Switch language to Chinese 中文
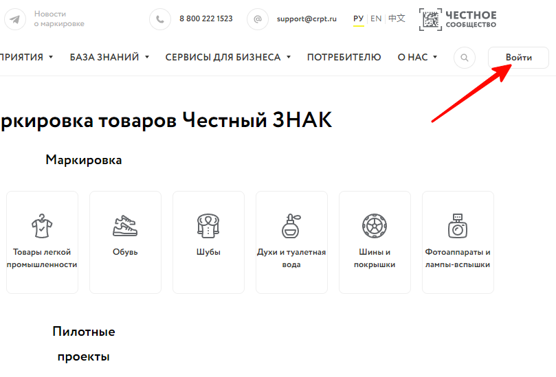The height and width of the screenshot is (377, 556). [x=397, y=19]
